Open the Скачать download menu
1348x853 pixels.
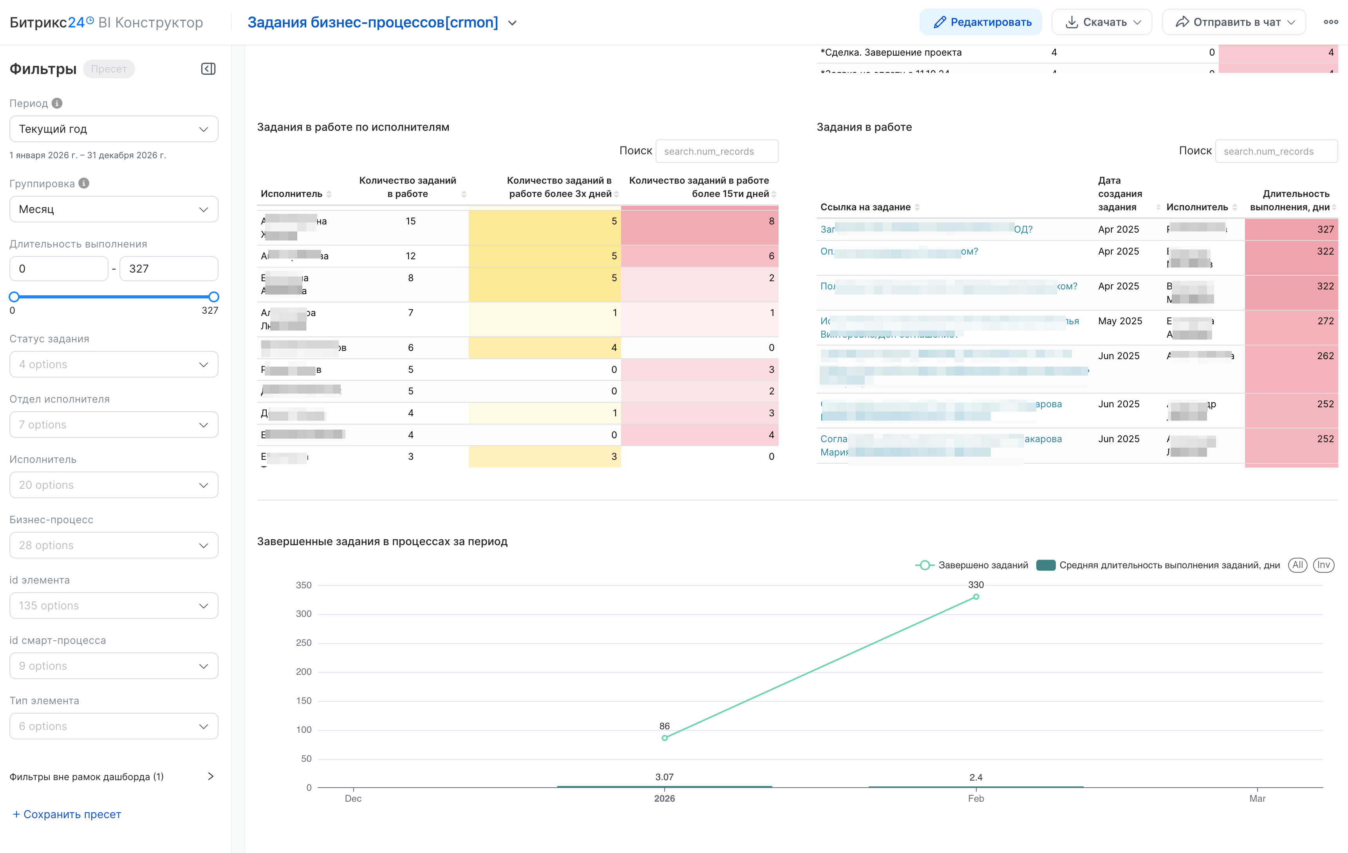point(1102,22)
